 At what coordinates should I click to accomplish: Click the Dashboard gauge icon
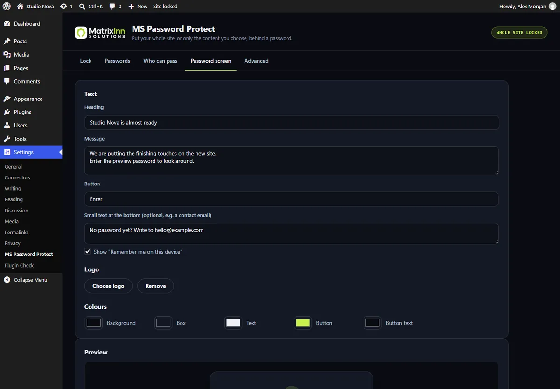(7, 24)
